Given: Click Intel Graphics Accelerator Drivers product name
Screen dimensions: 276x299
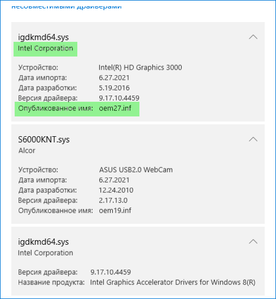Looking at the screenshot, I should coord(173,282).
